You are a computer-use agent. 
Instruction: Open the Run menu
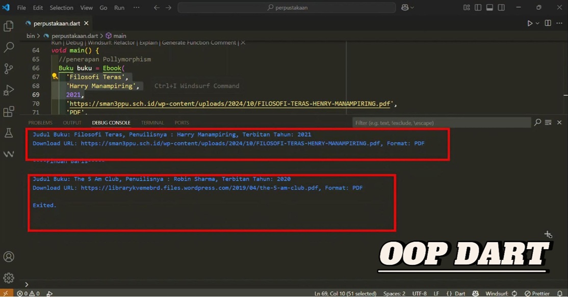[119, 8]
